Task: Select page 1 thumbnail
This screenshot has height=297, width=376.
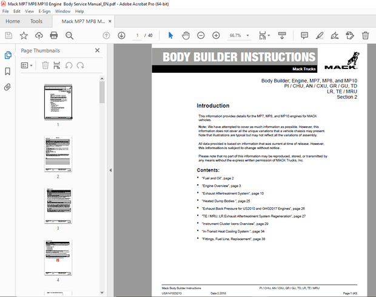Action: pyautogui.click(x=58, y=102)
